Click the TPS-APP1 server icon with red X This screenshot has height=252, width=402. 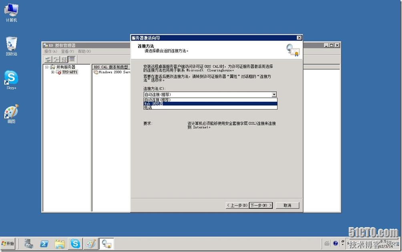click(x=58, y=72)
